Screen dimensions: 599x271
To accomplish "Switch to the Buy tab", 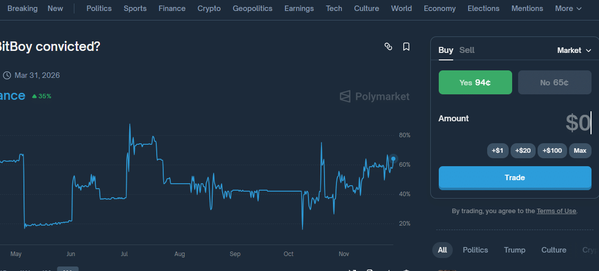I will pyautogui.click(x=446, y=50).
